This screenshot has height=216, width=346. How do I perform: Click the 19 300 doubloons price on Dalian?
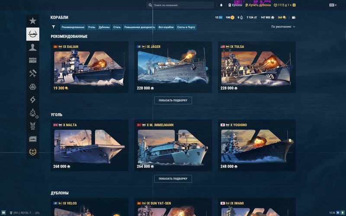point(61,88)
